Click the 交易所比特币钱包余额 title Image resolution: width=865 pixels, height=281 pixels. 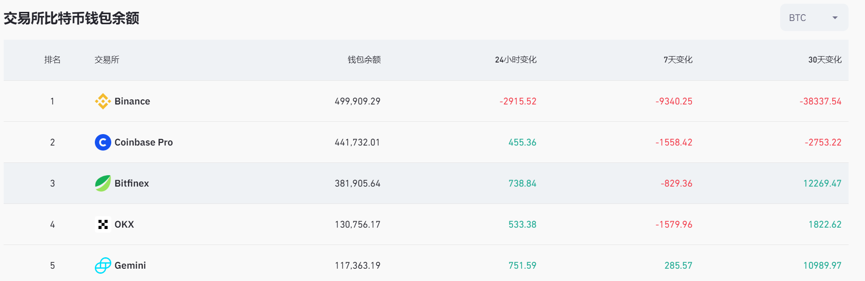[72, 18]
